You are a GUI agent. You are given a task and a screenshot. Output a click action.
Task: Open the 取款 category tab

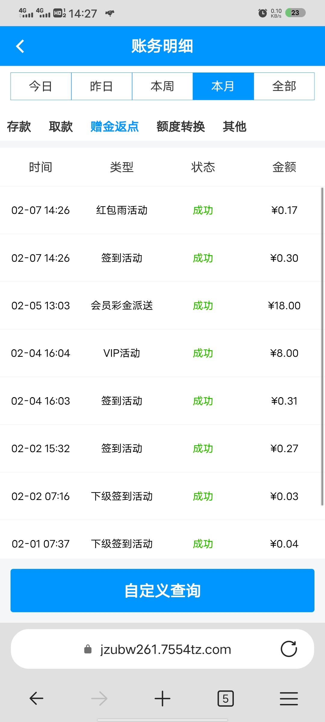click(x=61, y=126)
